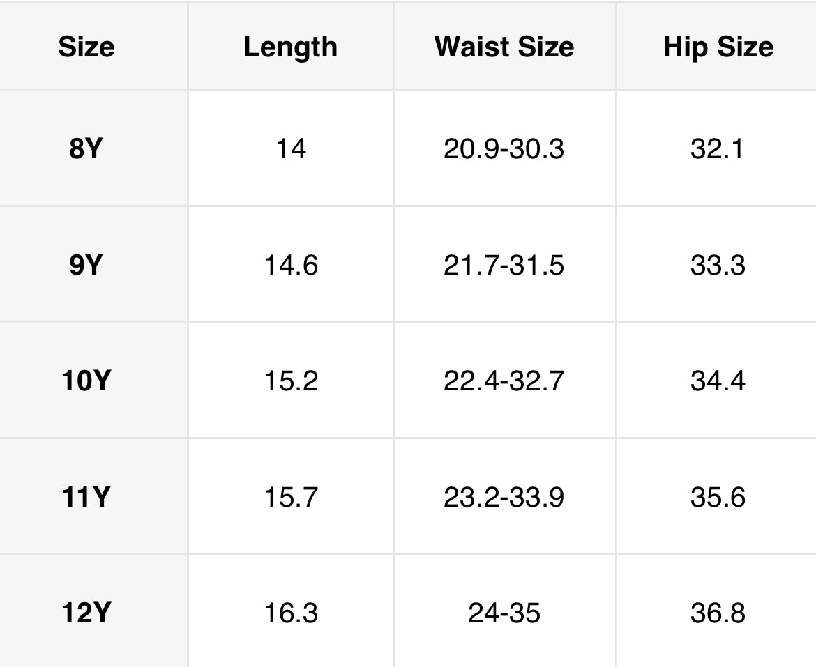Click the length value 15.2
The height and width of the screenshot is (667, 816).
click(291, 381)
